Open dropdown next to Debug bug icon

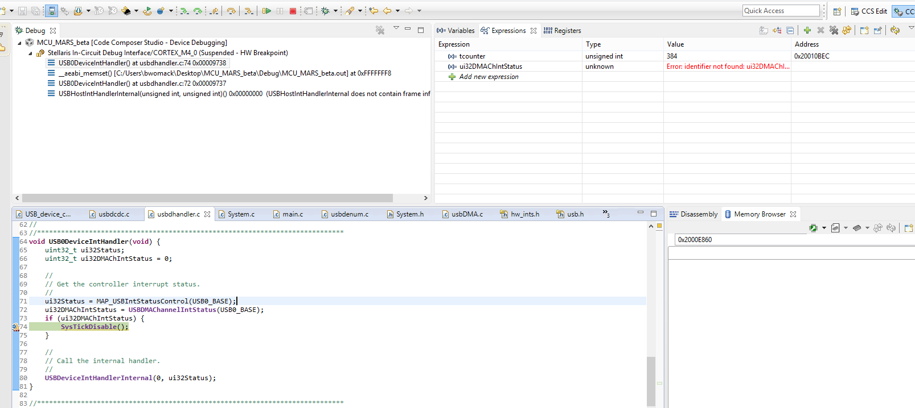tap(335, 11)
